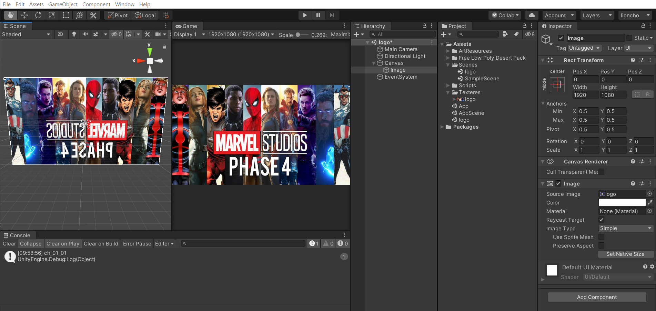Open cloud services icon
This screenshot has height=311, width=656.
[532, 15]
